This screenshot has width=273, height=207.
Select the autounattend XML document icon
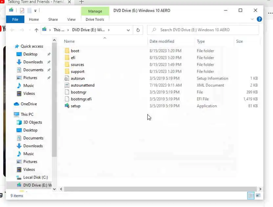[x=67, y=85]
